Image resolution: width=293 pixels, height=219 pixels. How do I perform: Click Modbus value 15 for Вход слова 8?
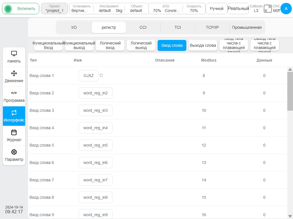pyautogui.click(x=204, y=197)
